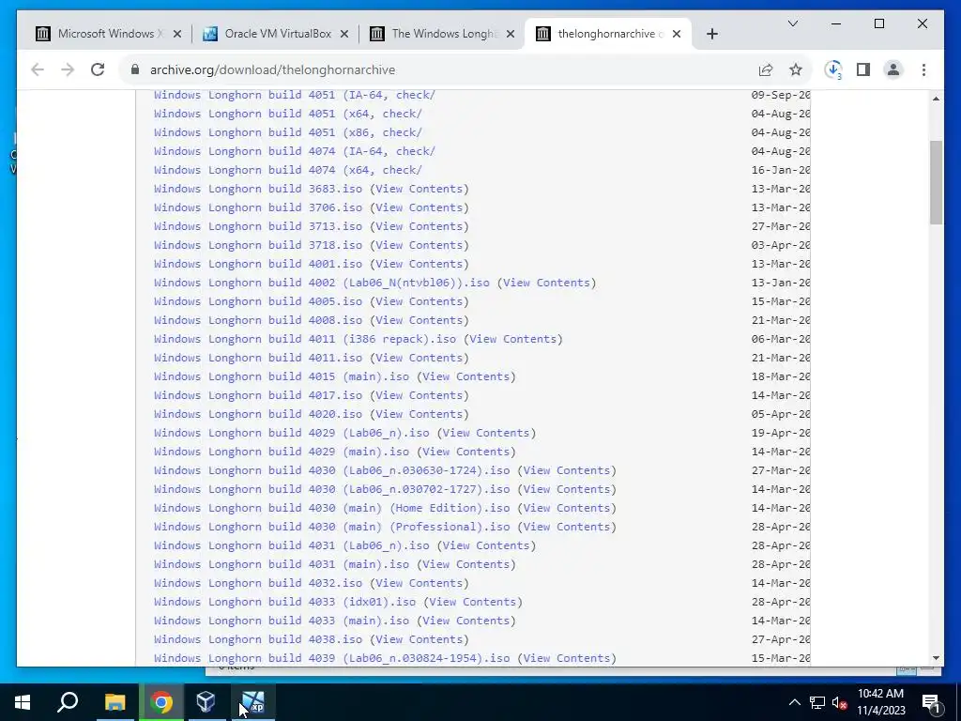Image resolution: width=961 pixels, height=721 pixels.
Task: Open a new browser tab
Action: (711, 34)
